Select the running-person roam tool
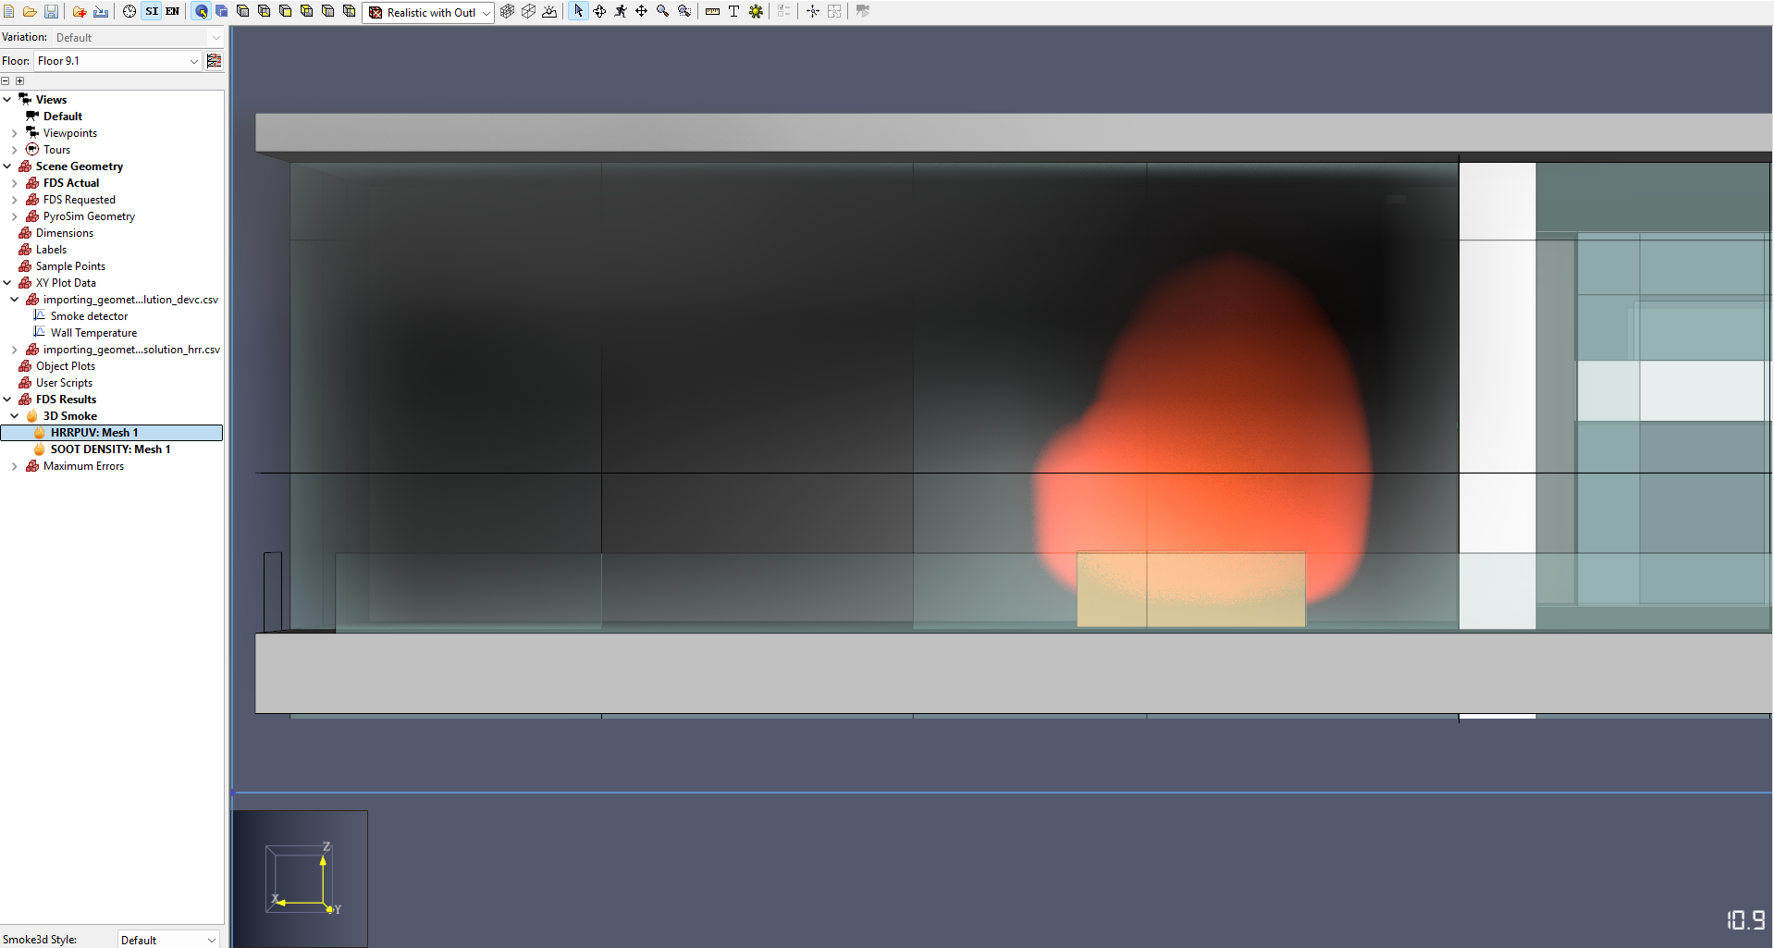The image size is (1774, 948). click(621, 11)
